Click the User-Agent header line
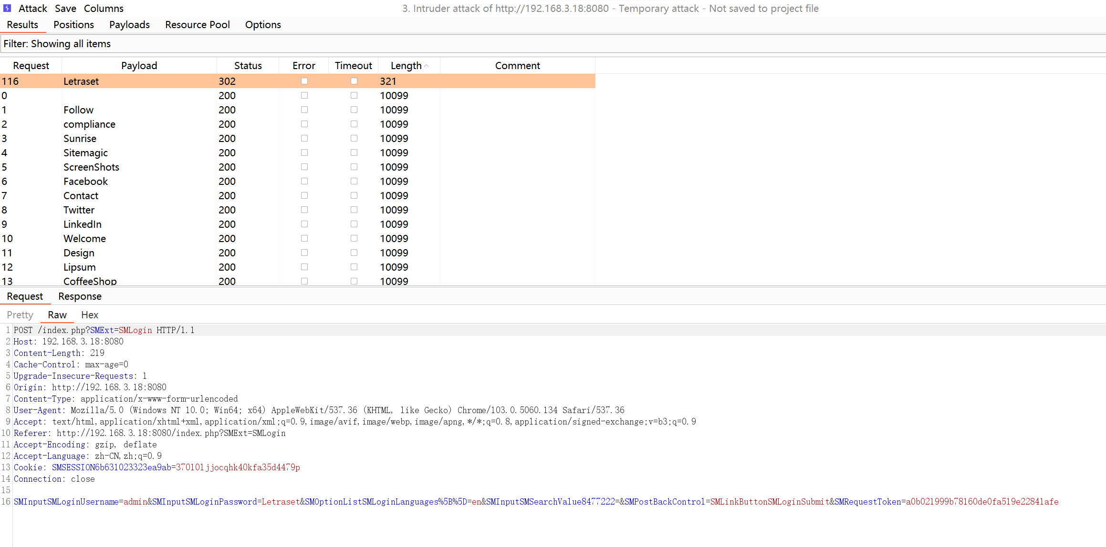The image size is (1106, 547). coord(319,410)
